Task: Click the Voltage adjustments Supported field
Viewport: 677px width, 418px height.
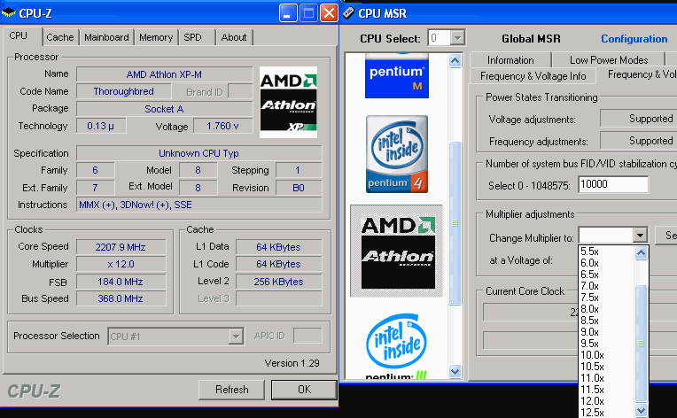Action: (x=639, y=119)
